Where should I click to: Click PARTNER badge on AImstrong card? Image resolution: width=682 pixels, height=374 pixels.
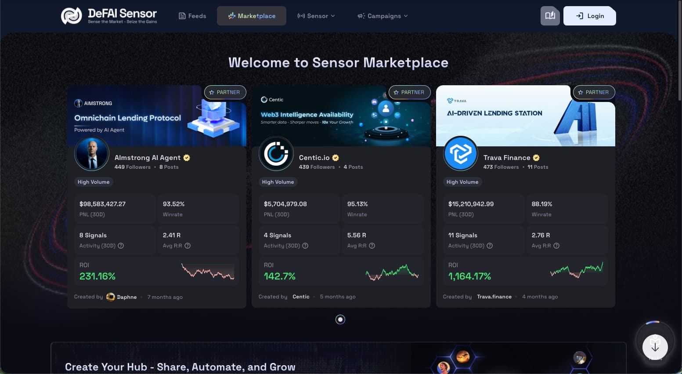click(225, 92)
